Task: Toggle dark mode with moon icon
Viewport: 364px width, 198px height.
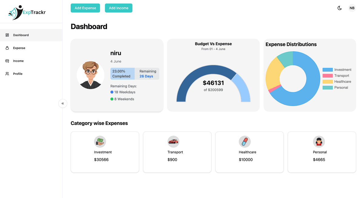Action: coord(340,8)
